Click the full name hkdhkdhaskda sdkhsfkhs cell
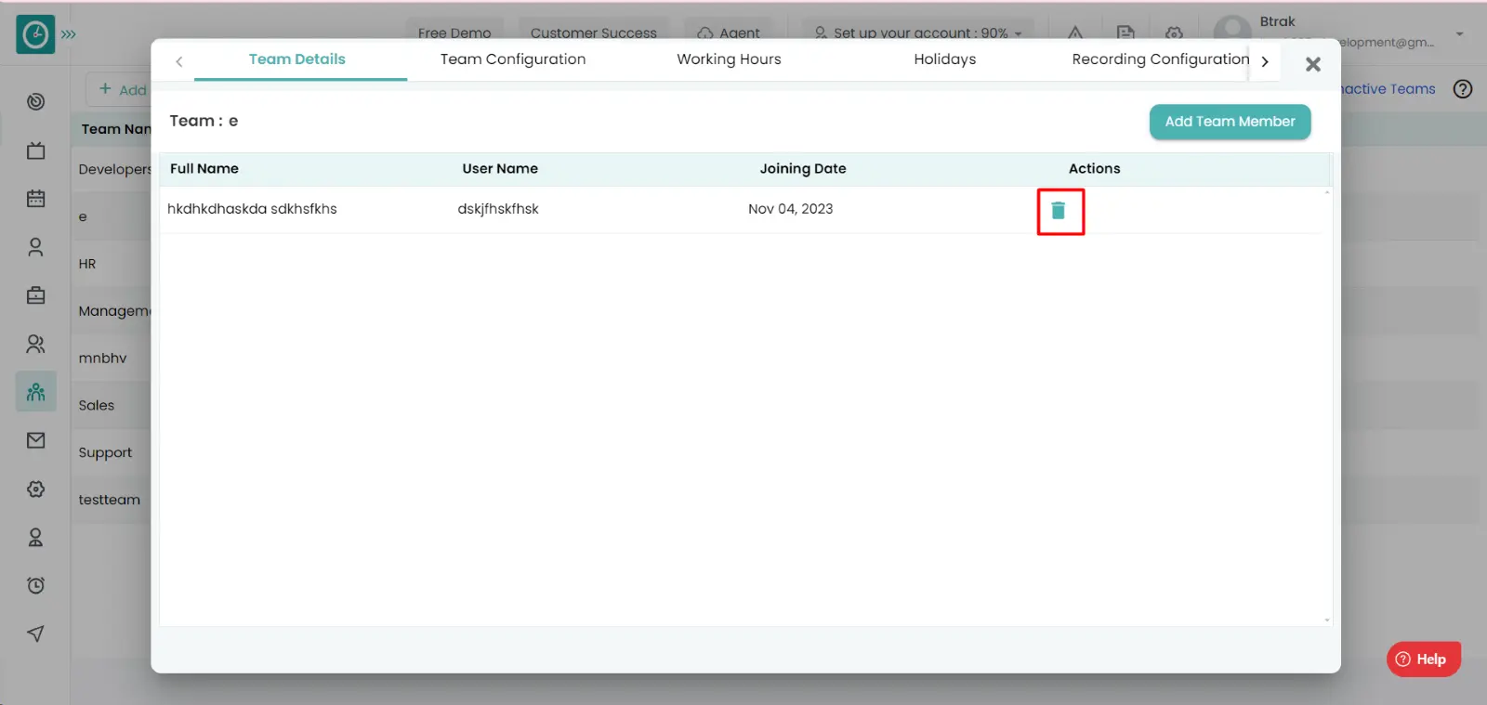This screenshot has height=705, width=1487. pyautogui.click(x=252, y=209)
